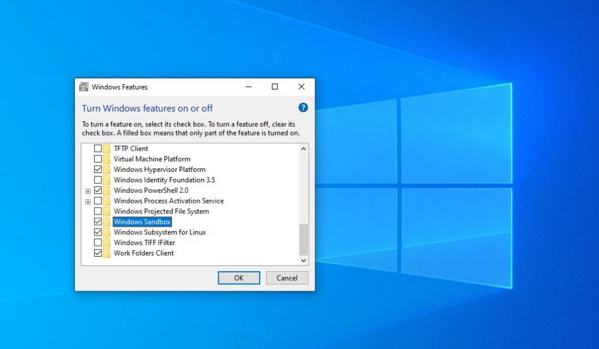Enable the Windows Projected File System checkbox
Image resolution: width=599 pixels, height=349 pixels.
98,211
